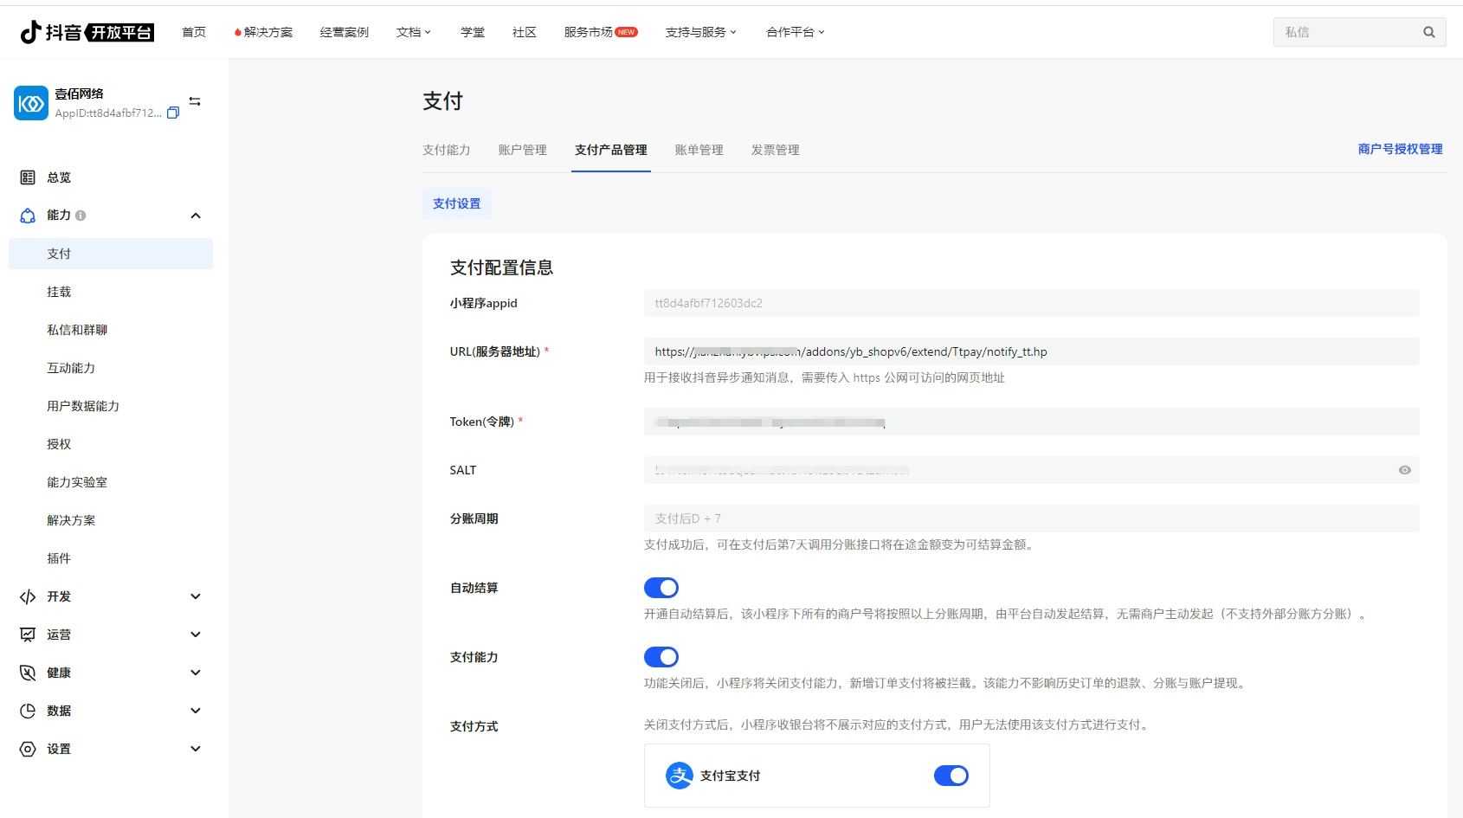Toggle the 自动结算 switch
Image resolution: width=1463 pixels, height=818 pixels.
click(x=661, y=588)
